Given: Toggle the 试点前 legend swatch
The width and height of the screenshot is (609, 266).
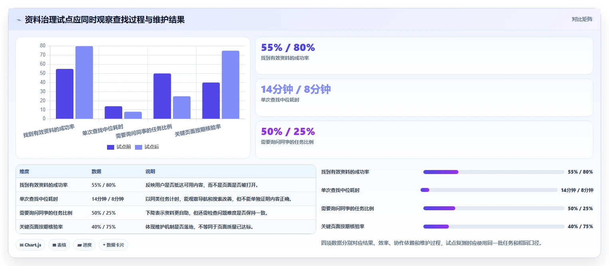Looking at the screenshot, I should click(x=111, y=147).
